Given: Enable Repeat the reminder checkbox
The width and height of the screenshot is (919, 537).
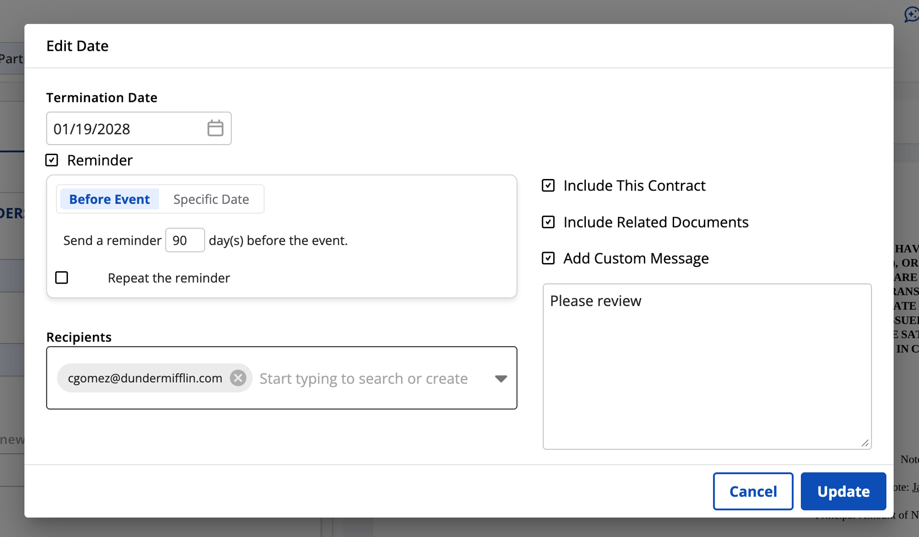Looking at the screenshot, I should click(x=62, y=278).
